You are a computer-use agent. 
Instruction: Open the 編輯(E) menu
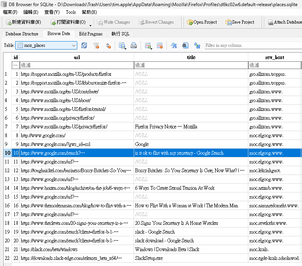(x=31, y=12)
